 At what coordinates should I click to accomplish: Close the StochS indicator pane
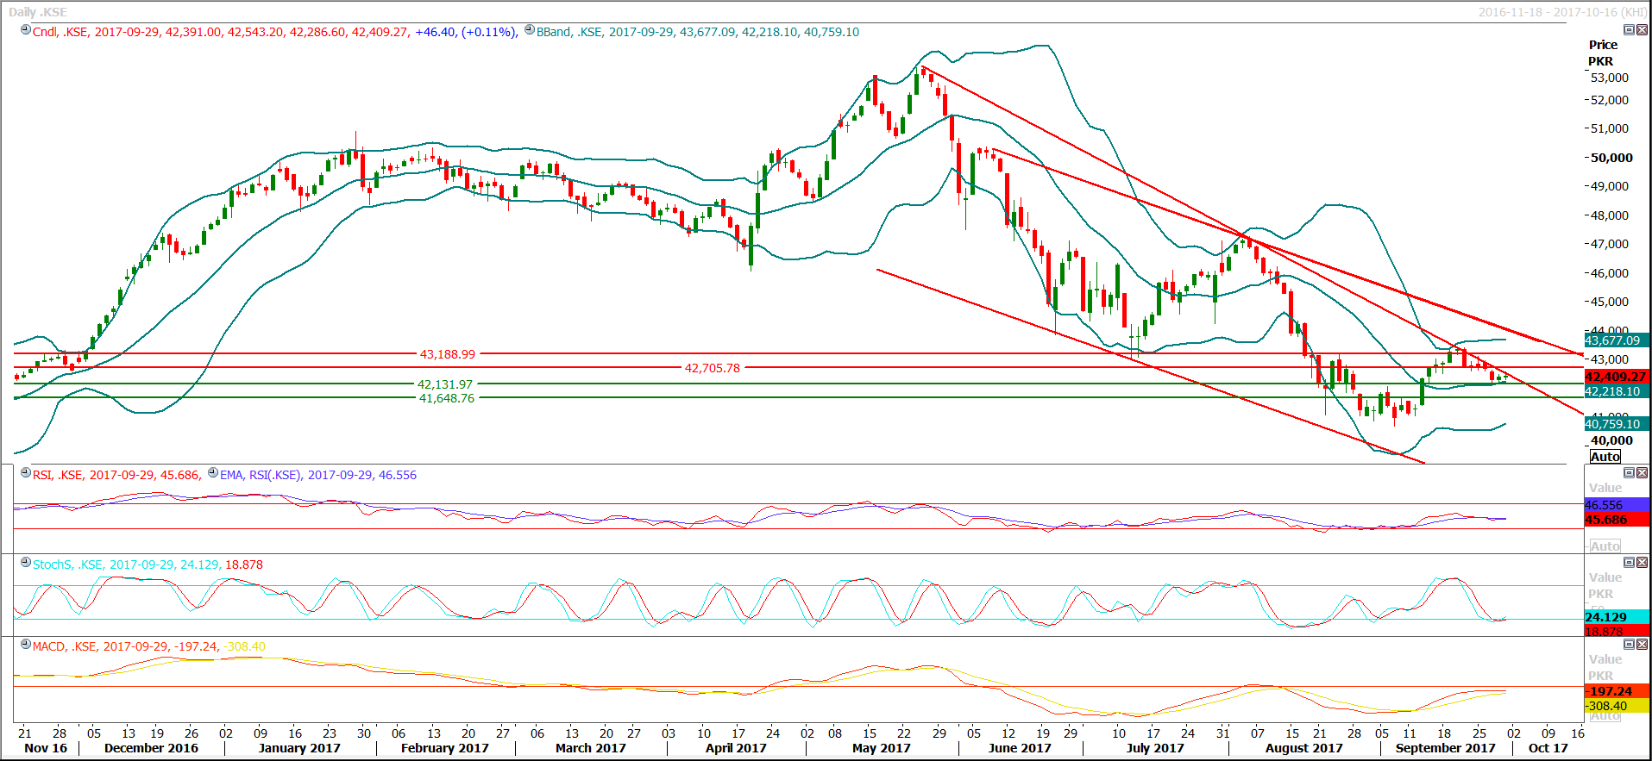(x=1642, y=562)
